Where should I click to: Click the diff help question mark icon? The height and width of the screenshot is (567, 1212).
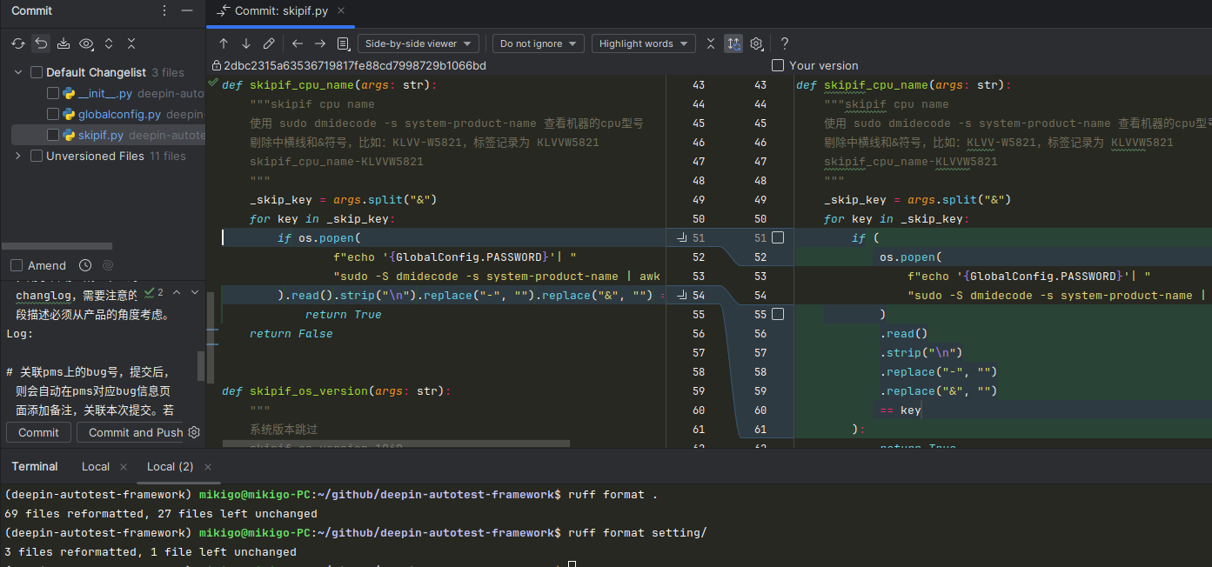click(x=784, y=43)
